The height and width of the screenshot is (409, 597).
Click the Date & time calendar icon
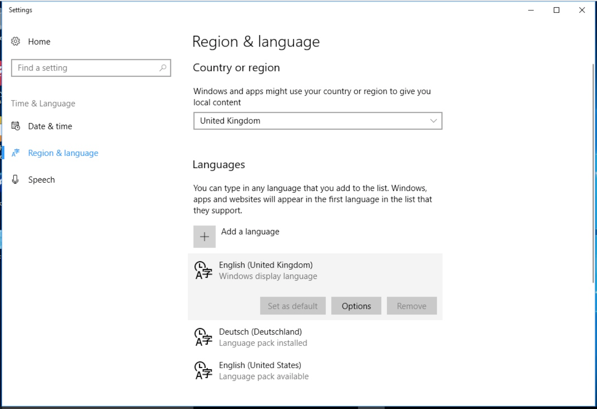(16, 126)
